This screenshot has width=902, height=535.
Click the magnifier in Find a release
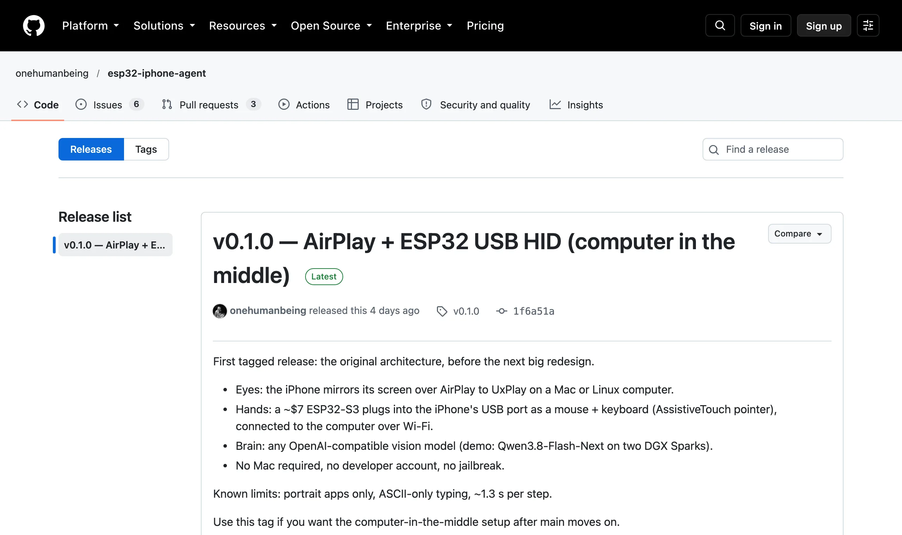(x=713, y=150)
